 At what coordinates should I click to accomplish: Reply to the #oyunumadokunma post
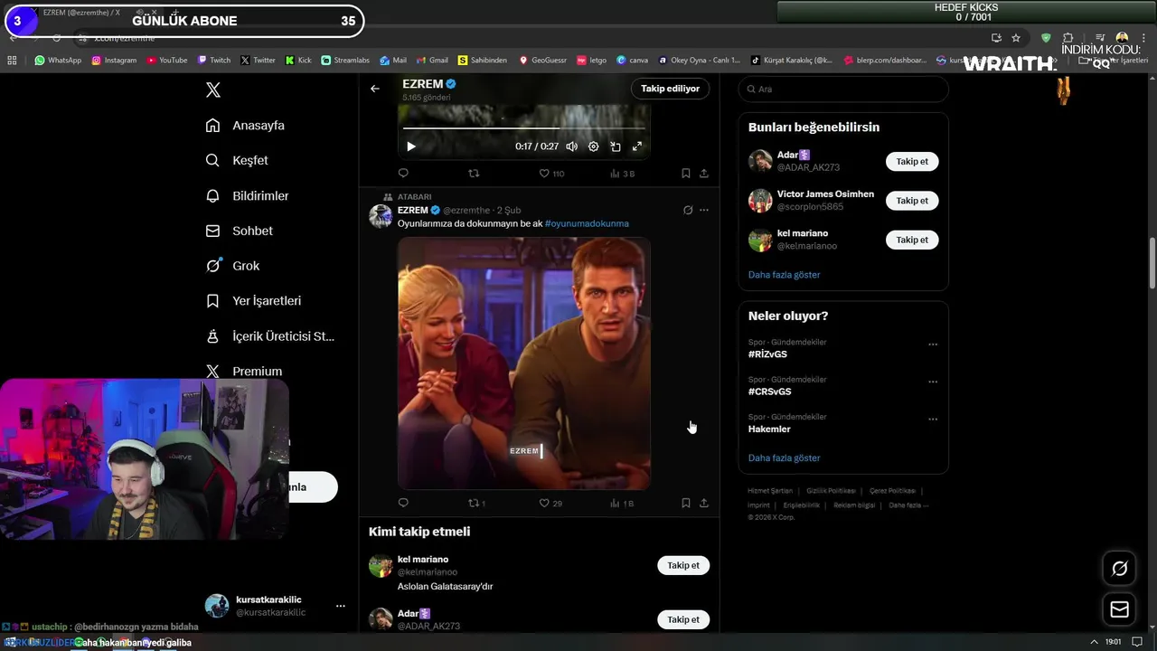[x=403, y=503]
